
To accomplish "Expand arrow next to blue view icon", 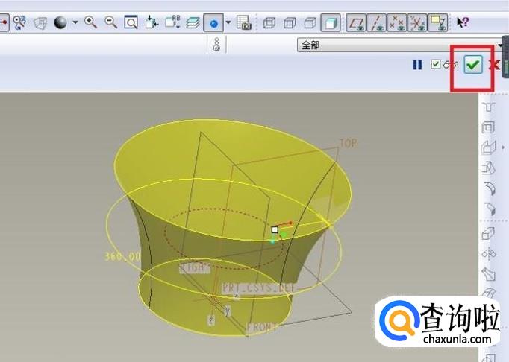I will [x=228, y=22].
